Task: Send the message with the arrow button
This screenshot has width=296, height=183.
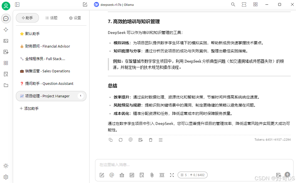Action: tap(287, 174)
